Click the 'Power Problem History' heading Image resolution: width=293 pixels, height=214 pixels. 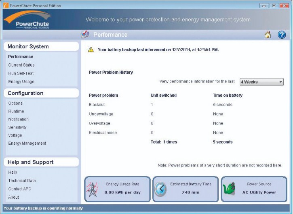[111, 72]
